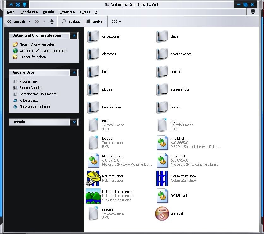Click the blue circular icon in title bar
264x234 pixels.
coord(18,4)
